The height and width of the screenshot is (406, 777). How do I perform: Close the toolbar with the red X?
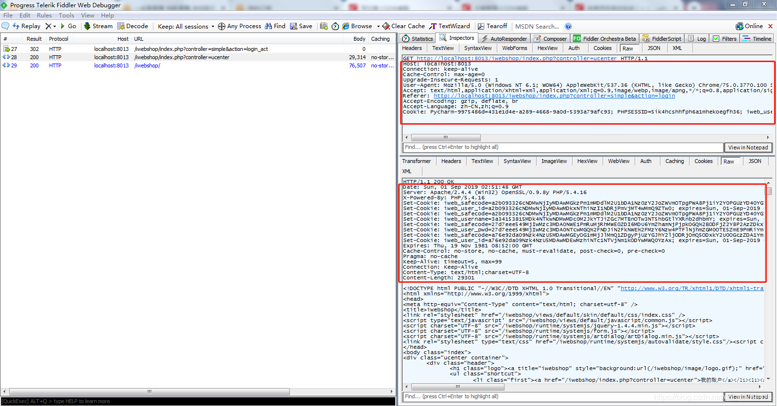tap(770, 26)
